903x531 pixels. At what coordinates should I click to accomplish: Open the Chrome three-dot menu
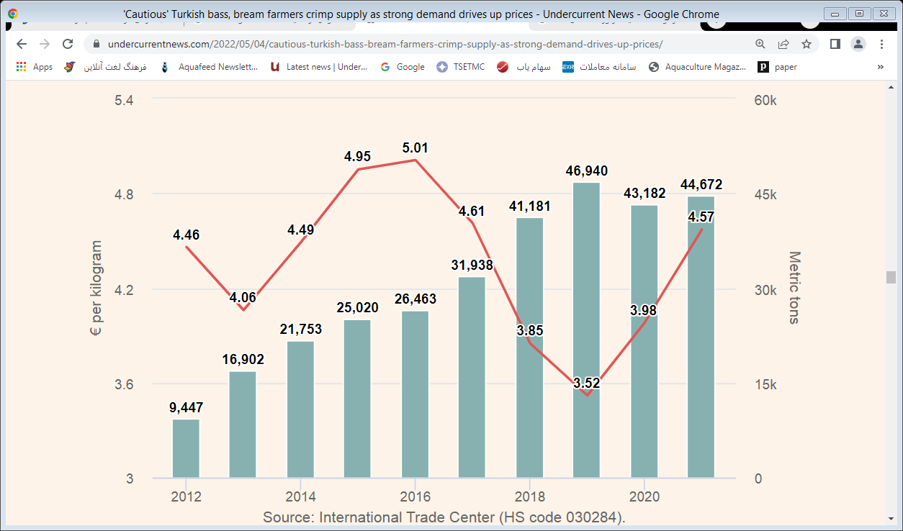[881, 44]
